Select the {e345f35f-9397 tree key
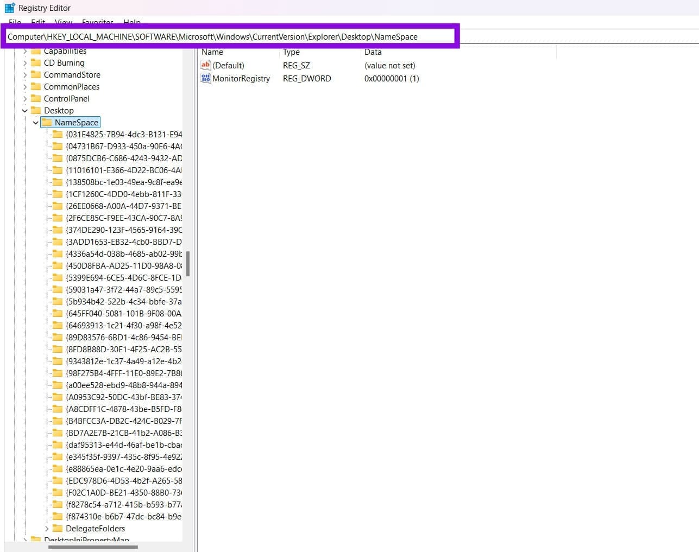Screen dimensions: 699x552 pos(123,456)
